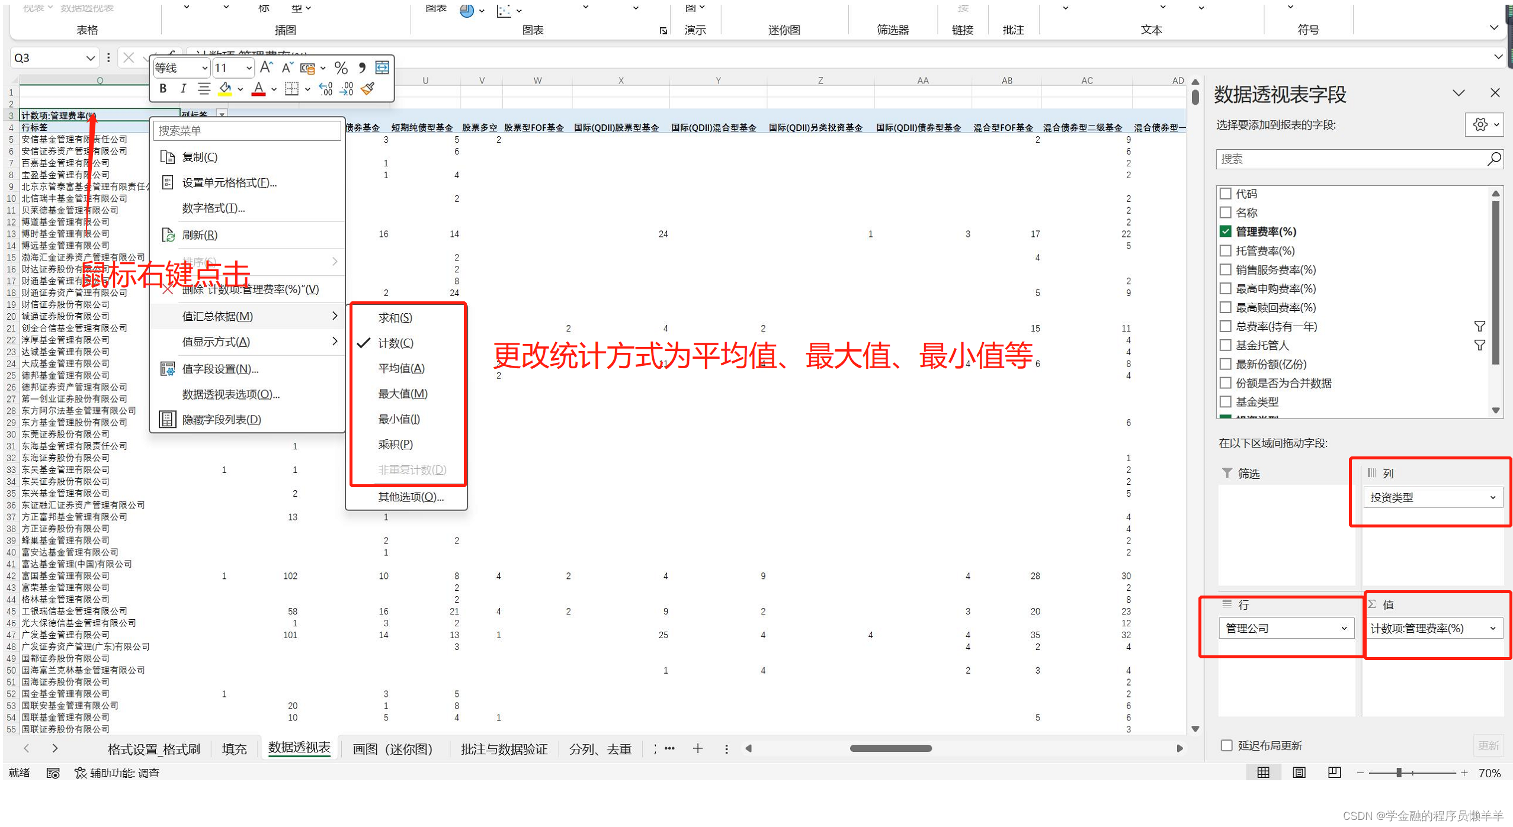Click the merge and center icon

(x=382, y=67)
